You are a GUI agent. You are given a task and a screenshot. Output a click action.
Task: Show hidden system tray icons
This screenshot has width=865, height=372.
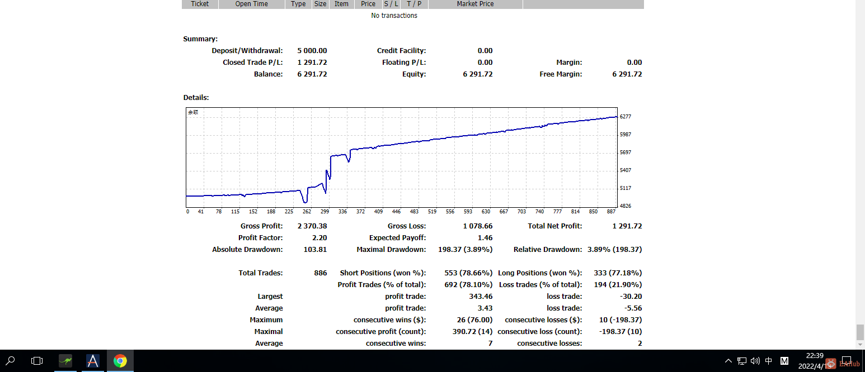tap(728, 361)
